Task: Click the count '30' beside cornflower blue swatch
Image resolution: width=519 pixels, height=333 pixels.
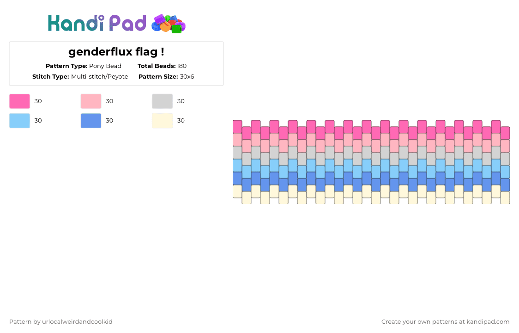Action: (109, 121)
